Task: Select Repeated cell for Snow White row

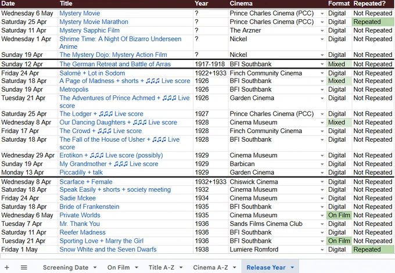Action: click(x=372, y=250)
